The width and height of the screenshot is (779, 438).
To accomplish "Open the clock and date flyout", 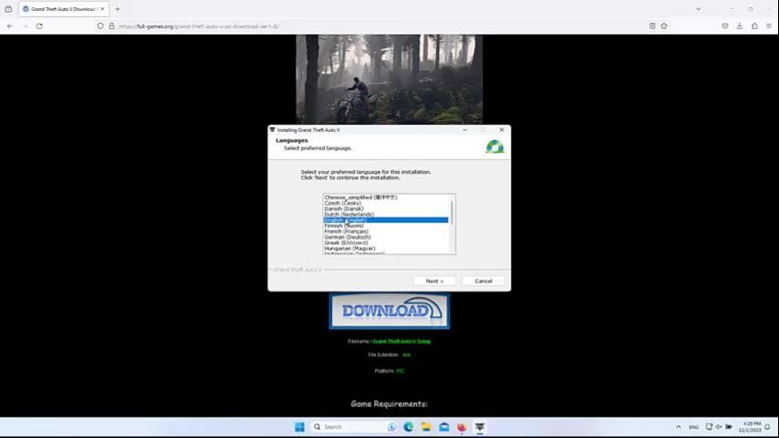I will 750,427.
